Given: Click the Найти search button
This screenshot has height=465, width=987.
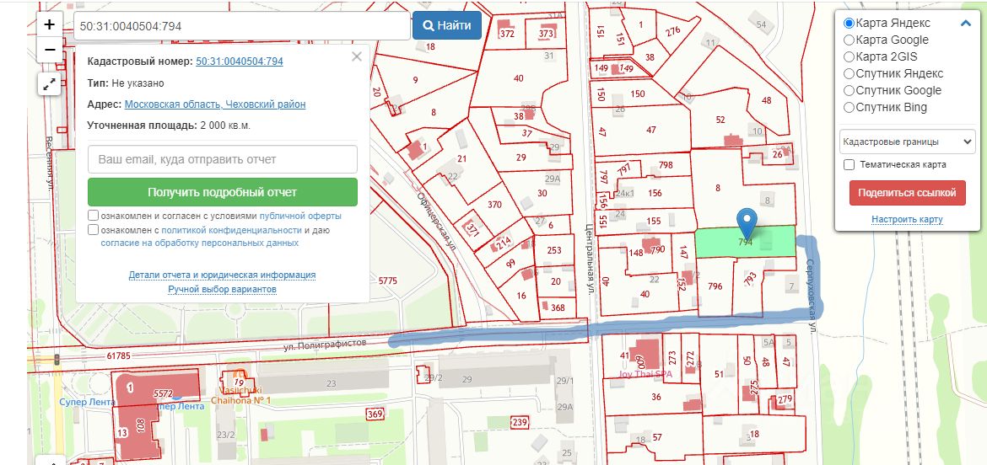Looking at the screenshot, I should pos(447,26).
